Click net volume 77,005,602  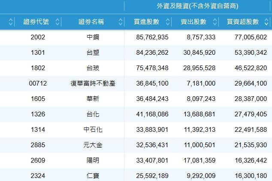(251, 37)
